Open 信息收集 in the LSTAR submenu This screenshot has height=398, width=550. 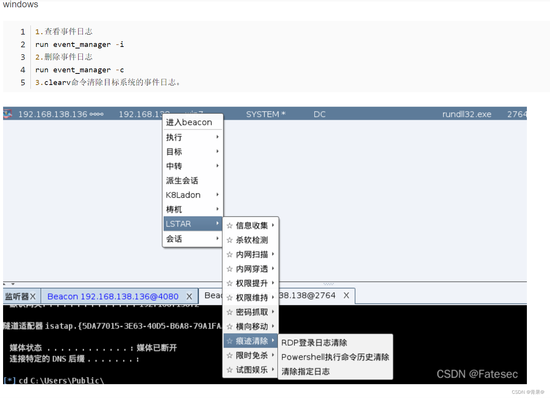click(251, 225)
